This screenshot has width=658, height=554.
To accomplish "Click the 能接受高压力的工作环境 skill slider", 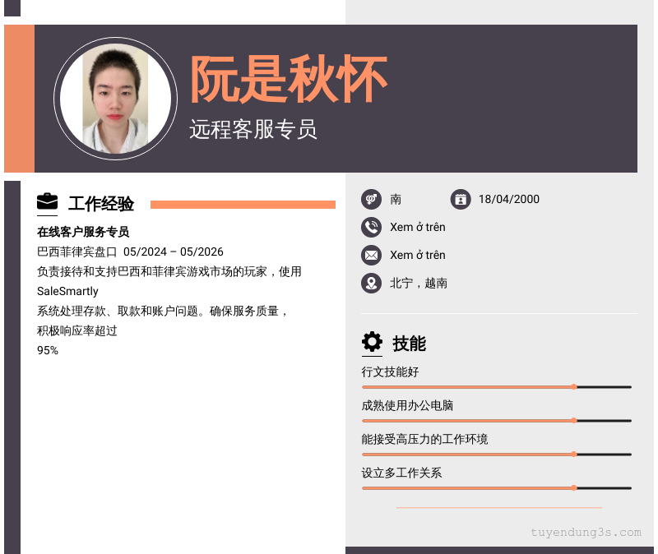I will coord(497,455).
